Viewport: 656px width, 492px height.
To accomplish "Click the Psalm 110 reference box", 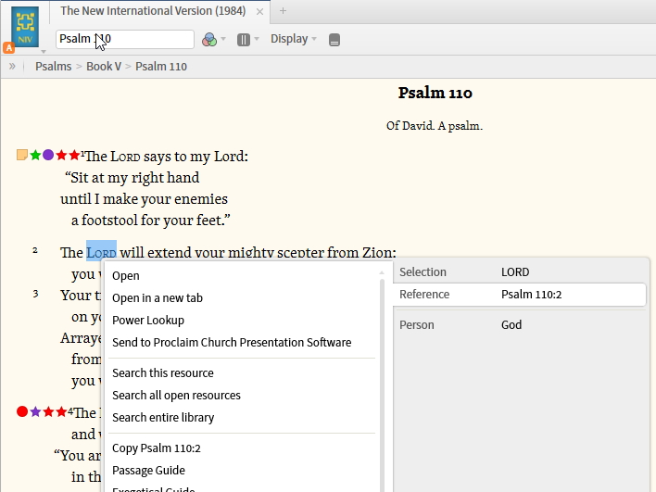I will click(x=125, y=39).
